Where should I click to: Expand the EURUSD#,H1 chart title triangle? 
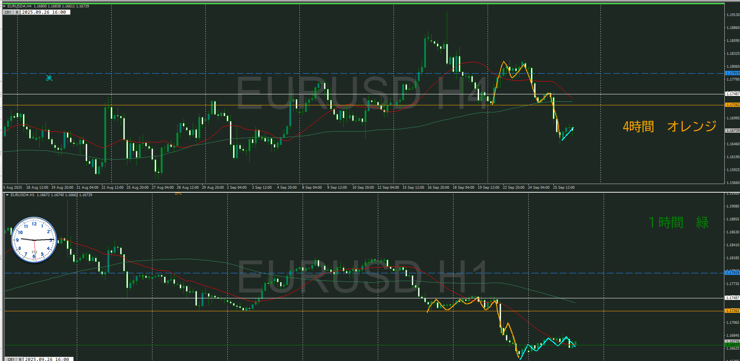coord(7,195)
